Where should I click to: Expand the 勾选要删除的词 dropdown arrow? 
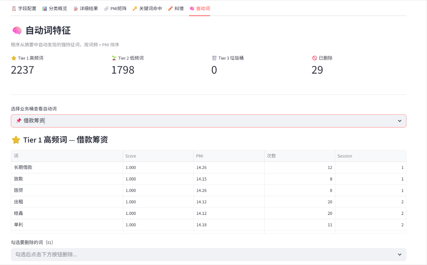click(x=400, y=254)
